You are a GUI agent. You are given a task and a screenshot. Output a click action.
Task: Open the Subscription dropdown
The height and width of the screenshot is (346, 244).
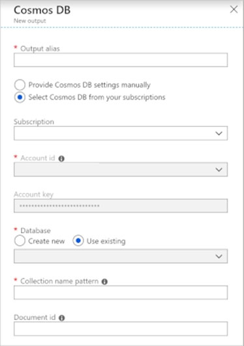click(121, 134)
